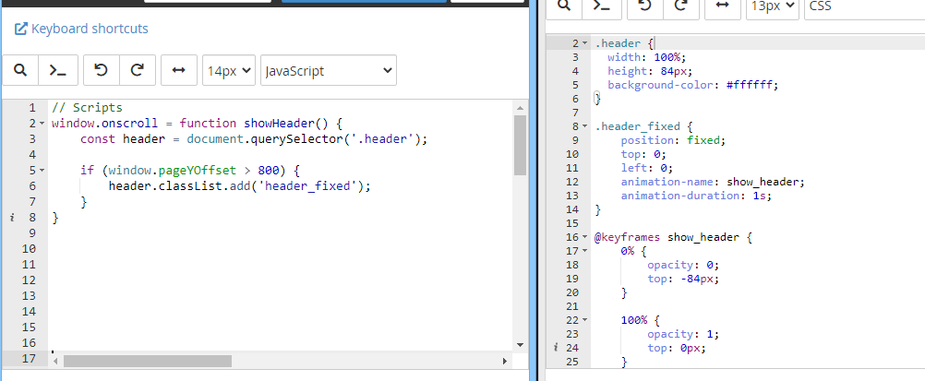Toggle line wrap icon in JavaScript editor
The width and height of the screenshot is (925, 381).
pos(179,71)
